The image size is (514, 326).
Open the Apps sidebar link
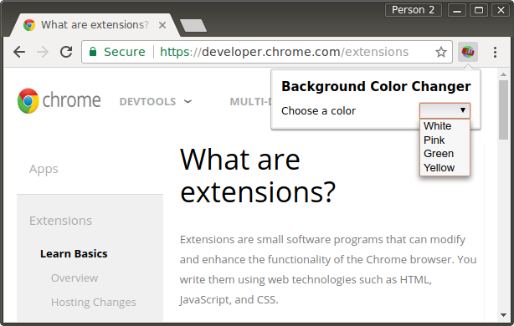[44, 169]
